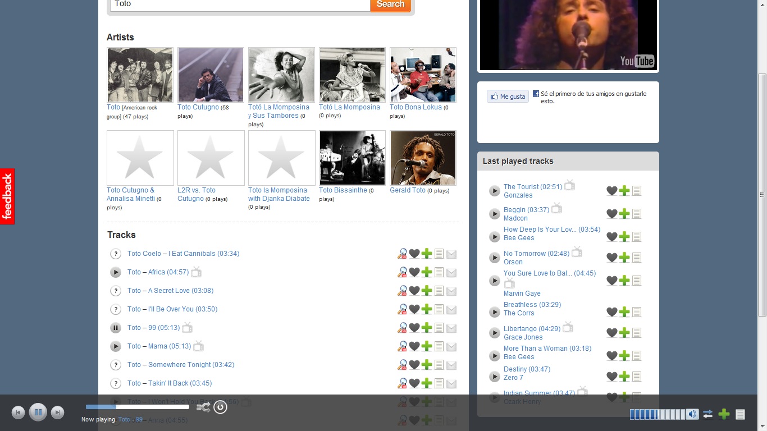The width and height of the screenshot is (767, 431).
Task: Open Totó La Momposina y Sus Tambores thumbnail
Action: click(x=281, y=75)
